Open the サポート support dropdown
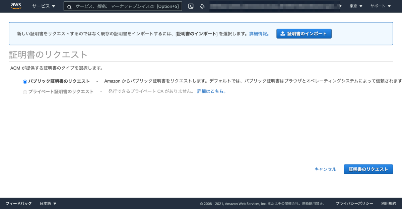The height and width of the screenshot is (209, 402). (x=381, y=6)
